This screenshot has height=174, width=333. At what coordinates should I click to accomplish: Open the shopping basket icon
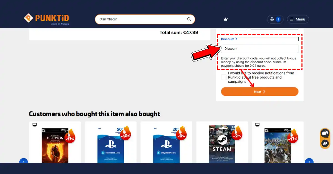[272, 19]
